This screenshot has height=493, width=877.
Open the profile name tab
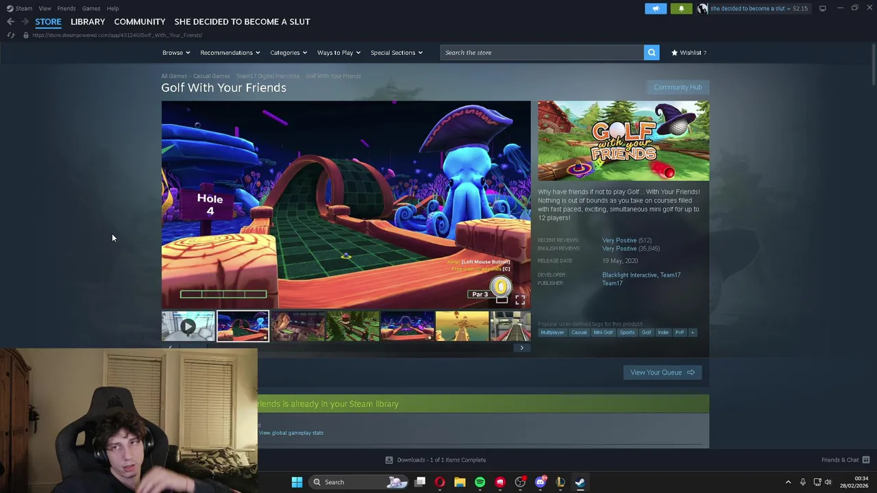(242, 22)
